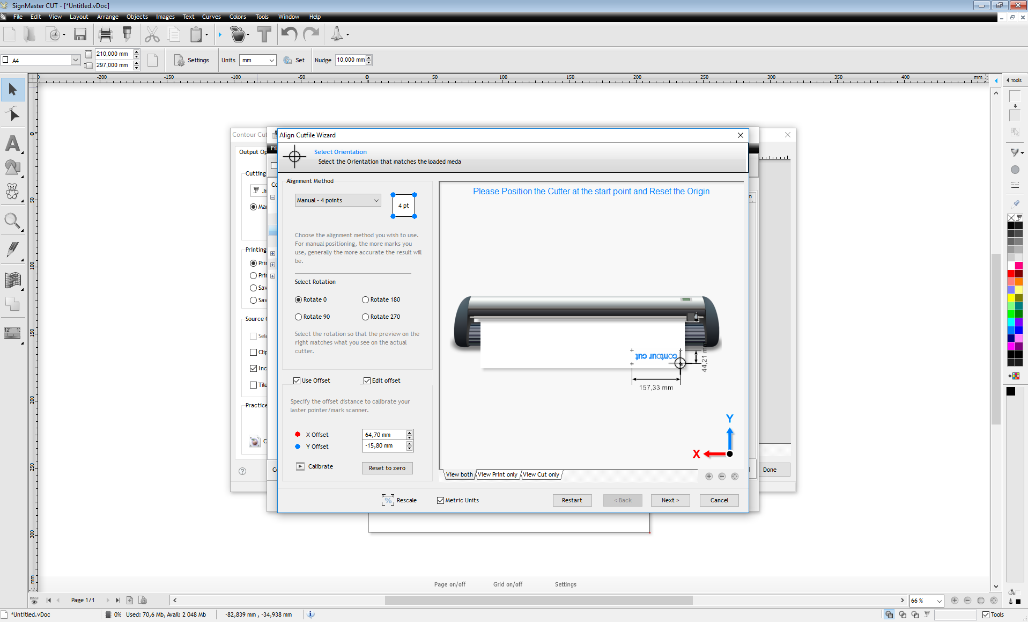
Task: Click the Y Offset value field
Action: point(384,446)
